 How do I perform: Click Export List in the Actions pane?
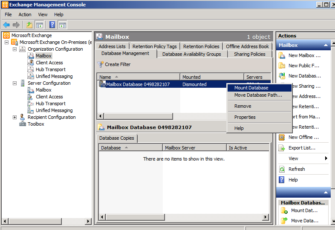point(302,148)
